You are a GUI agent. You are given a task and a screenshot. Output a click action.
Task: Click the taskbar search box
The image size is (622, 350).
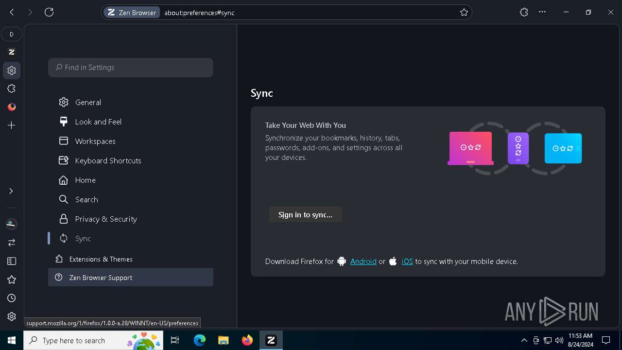point(94,340)
